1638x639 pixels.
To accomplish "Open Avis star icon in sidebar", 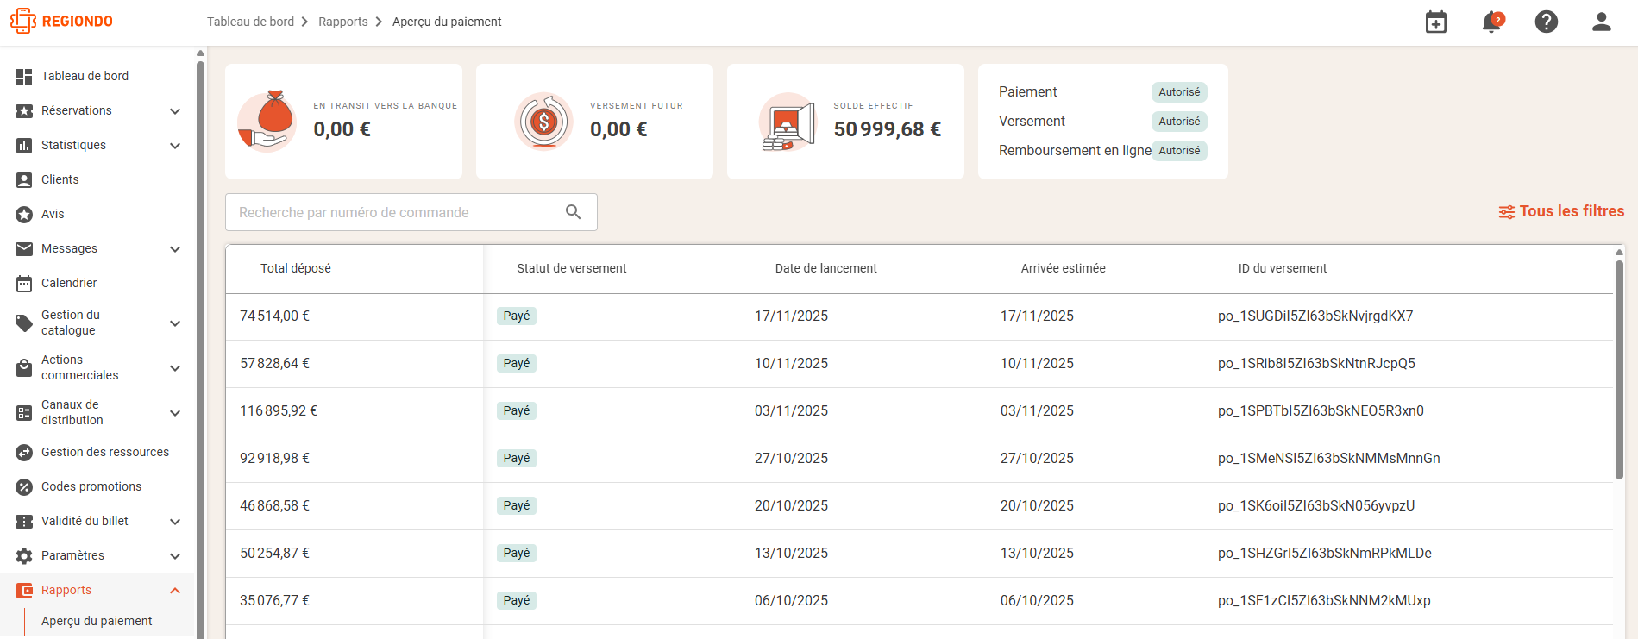I will point(24,214).
